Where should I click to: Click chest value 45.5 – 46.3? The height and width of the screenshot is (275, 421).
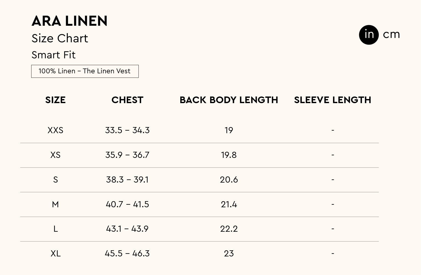tap(127, 254)
